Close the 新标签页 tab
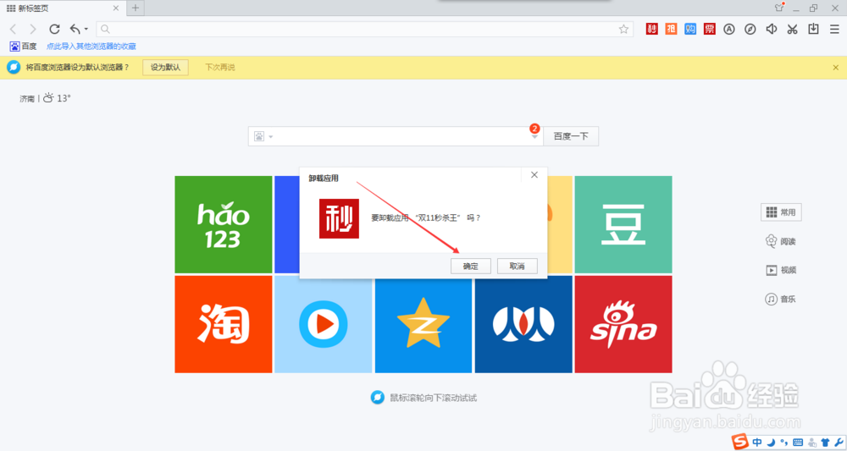Image resolution: width=847 pixels, height=451 pixels. (x=116, y=8)
